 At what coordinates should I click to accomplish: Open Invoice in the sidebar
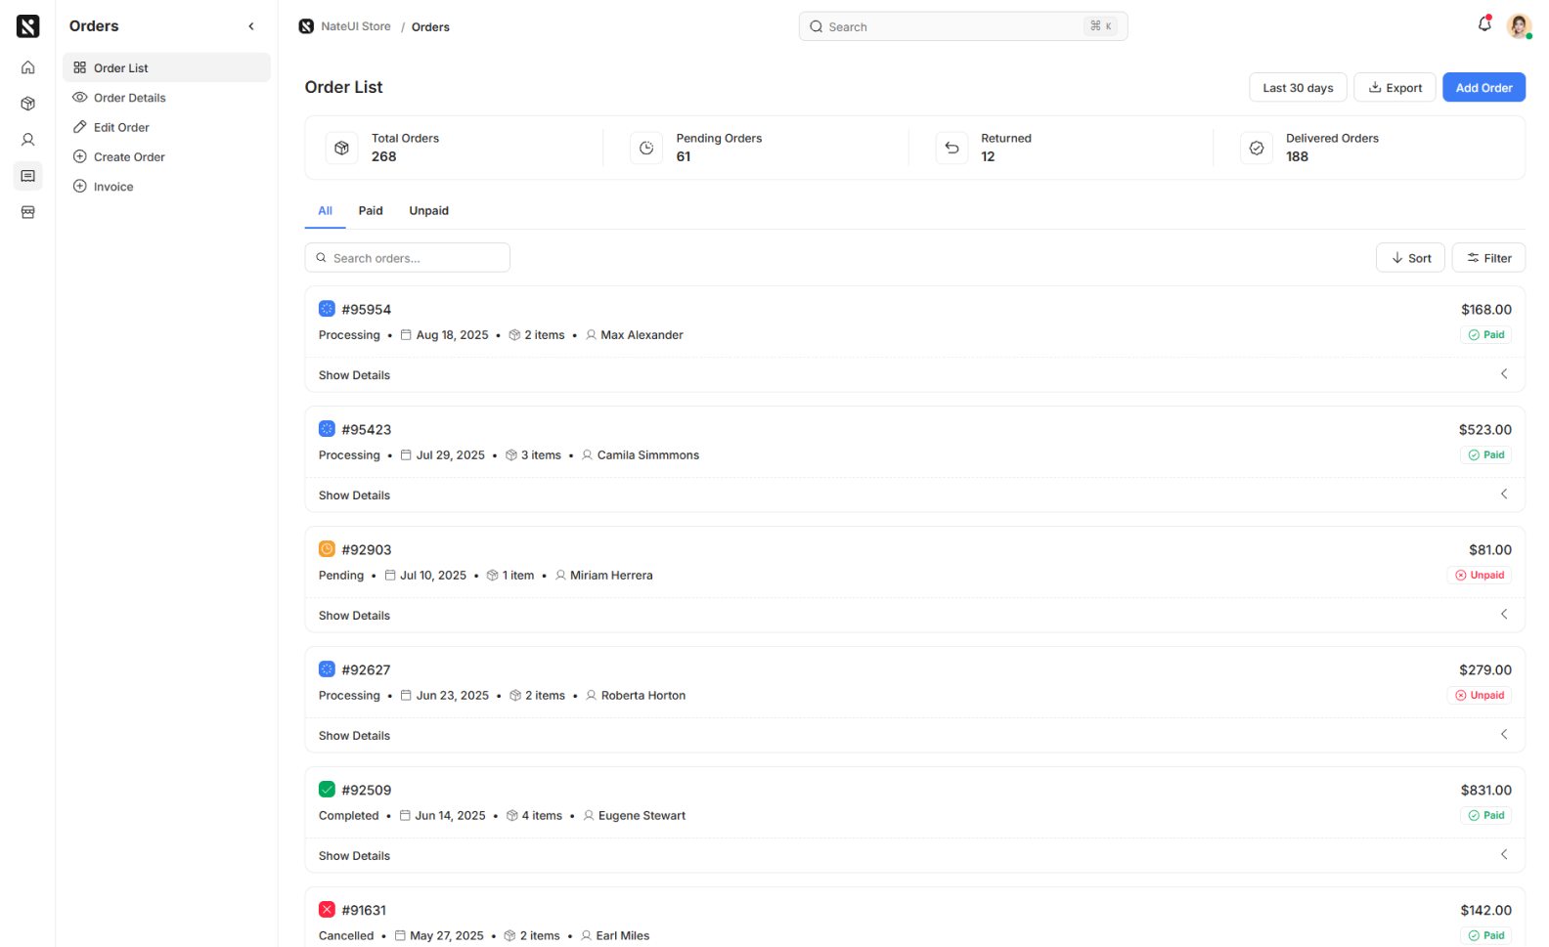coord(166,187)
